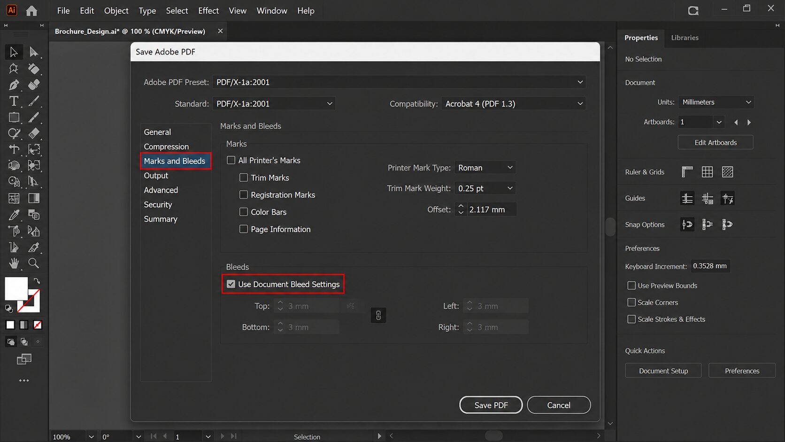Open the Object menu
Screen dimensions: 785x442
pos(116,11)
